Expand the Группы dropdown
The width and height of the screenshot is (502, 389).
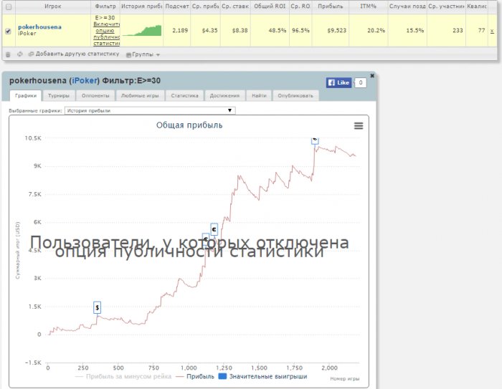(x=143, y=54)
